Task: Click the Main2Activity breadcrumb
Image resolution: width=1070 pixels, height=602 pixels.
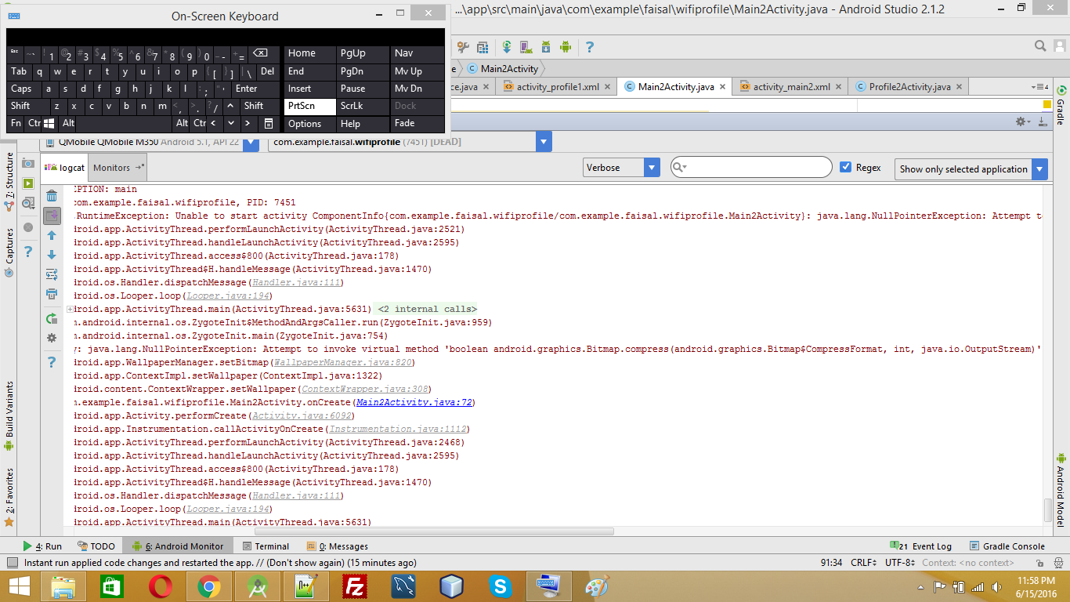Action: 503,69
